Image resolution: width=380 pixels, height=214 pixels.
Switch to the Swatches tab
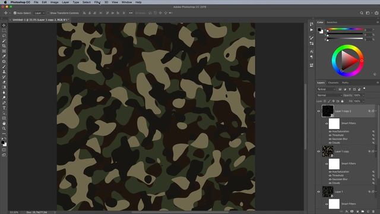[332, 23]
